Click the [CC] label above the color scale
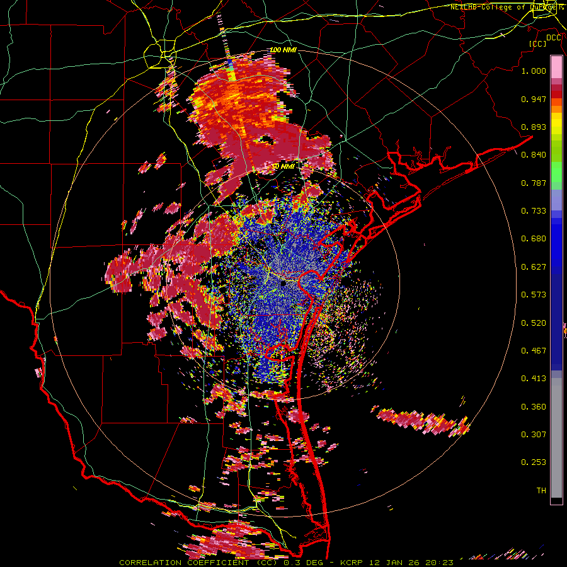Image resolution: width=567 pixels, height=567 pixels. point(537,43)
